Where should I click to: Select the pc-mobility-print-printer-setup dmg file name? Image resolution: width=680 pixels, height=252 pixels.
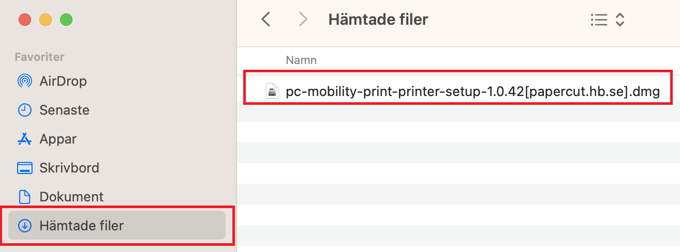472,92
